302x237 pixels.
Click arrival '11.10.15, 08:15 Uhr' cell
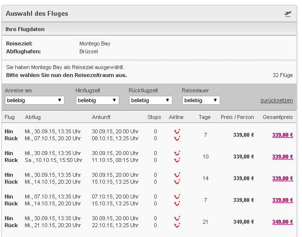[x=115, y=160]
